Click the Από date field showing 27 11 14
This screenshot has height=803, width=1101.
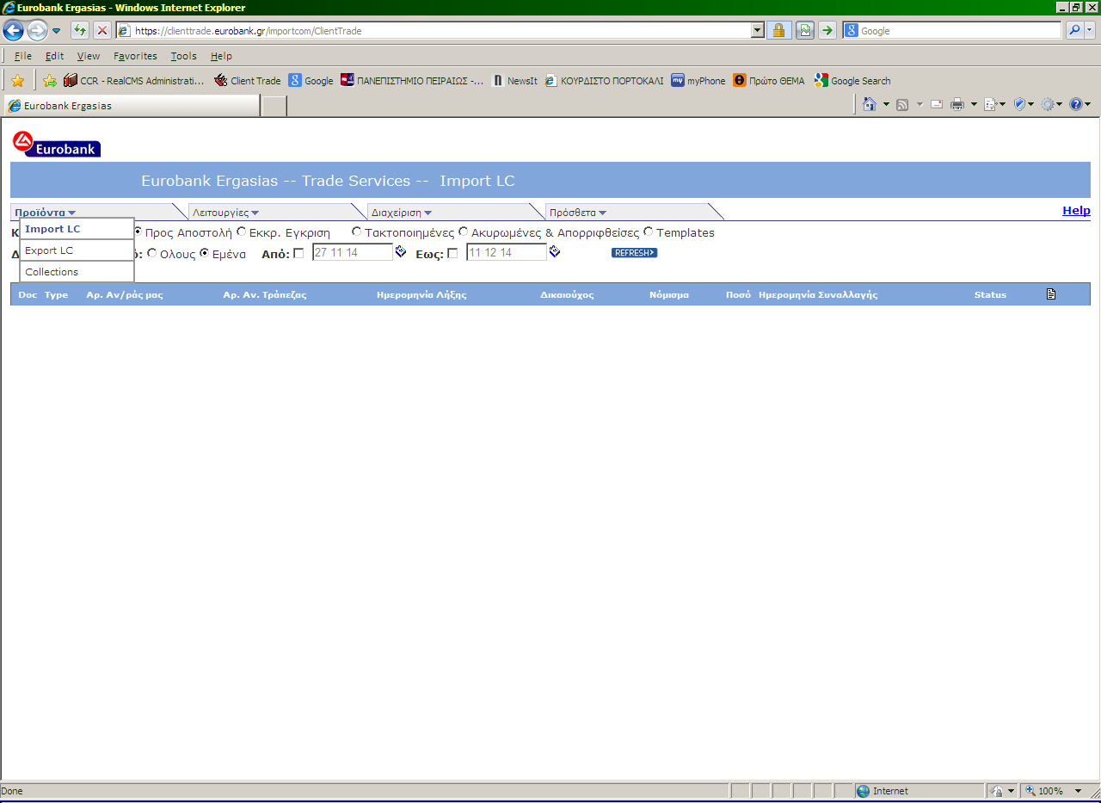(x=353, y=252)
